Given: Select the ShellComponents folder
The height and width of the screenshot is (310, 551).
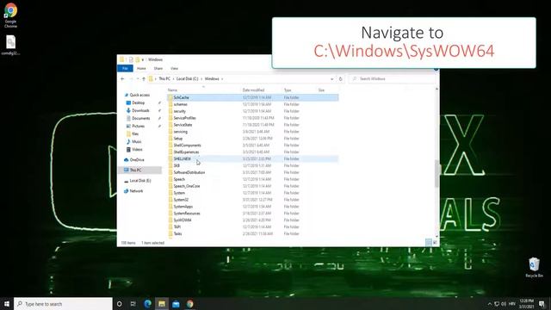Looking at the screenshot, I should [187, 146].
